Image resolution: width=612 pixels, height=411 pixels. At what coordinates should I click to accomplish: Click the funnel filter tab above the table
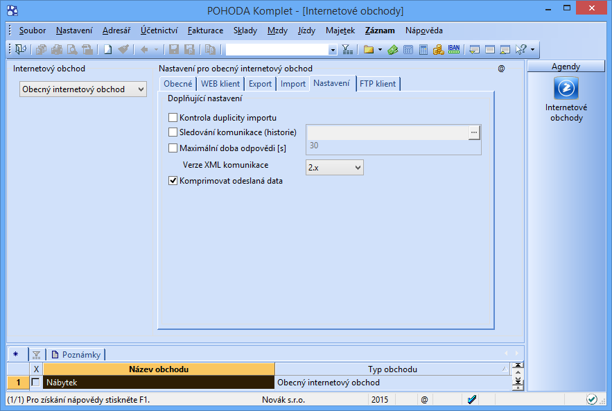pos(36,355)
